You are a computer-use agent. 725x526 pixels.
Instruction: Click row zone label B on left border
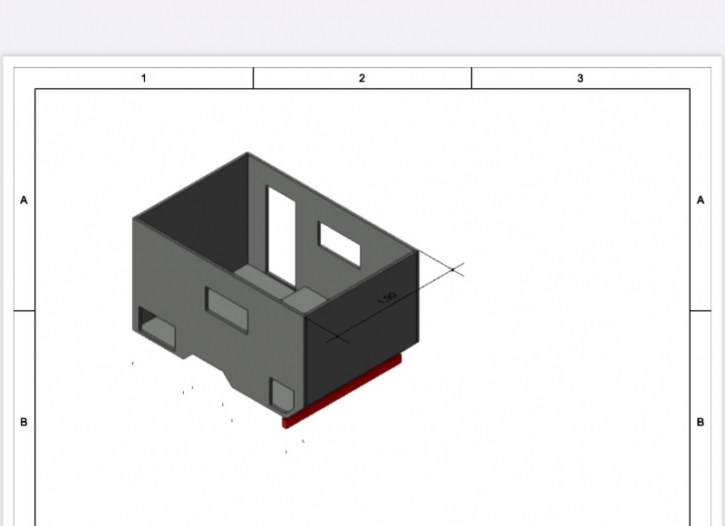coord(24,422)
